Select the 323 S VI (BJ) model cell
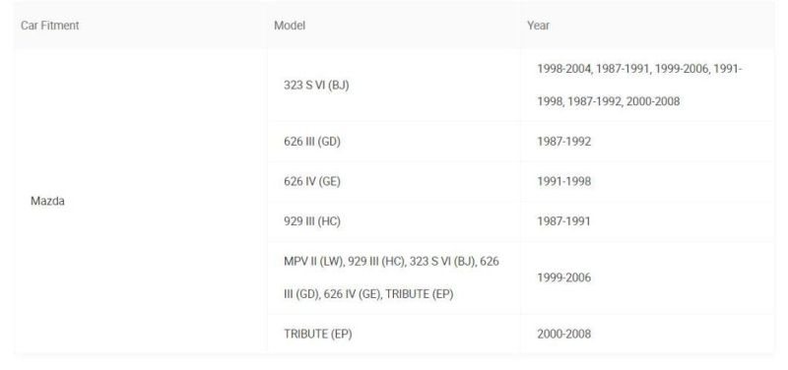 coord(393,86)
